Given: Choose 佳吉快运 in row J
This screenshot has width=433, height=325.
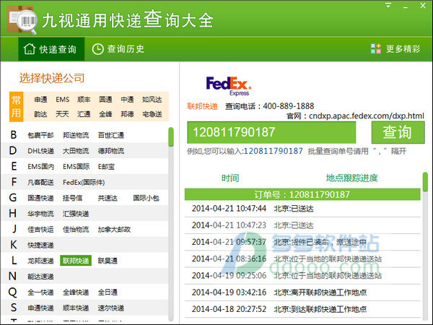Looking at the screenshot, I should [x=40, y=230].
